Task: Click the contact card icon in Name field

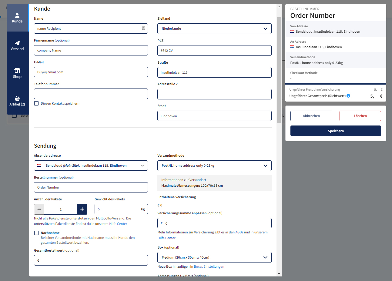Action: [x=143, y=28]
